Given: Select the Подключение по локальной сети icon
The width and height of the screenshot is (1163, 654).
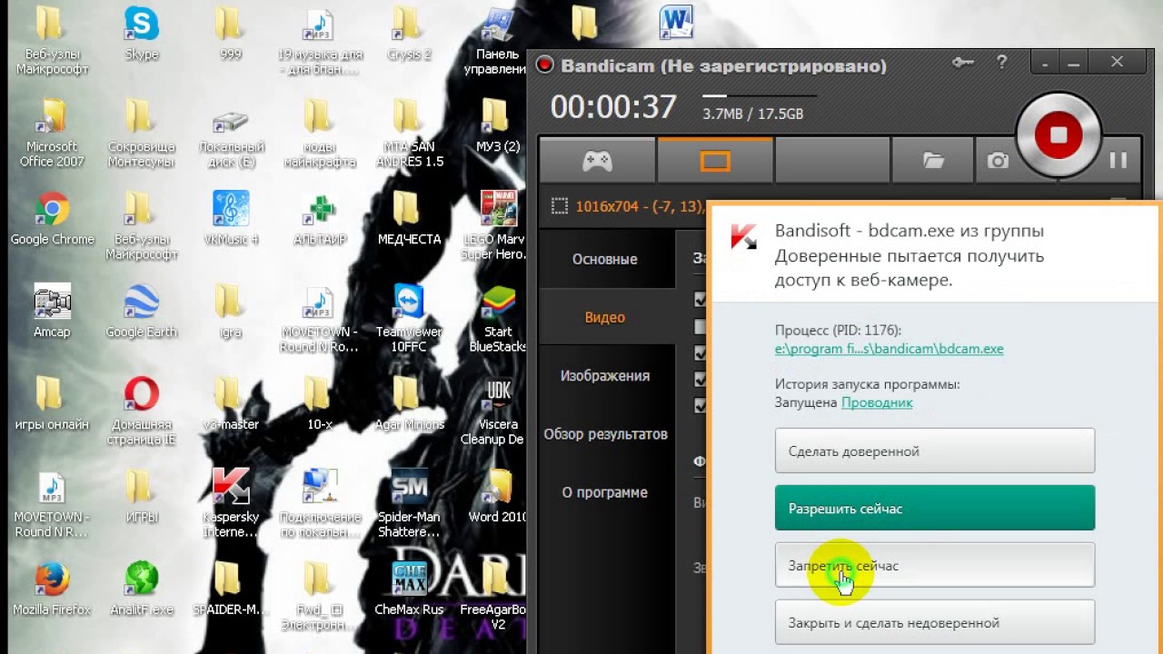Looking at the screenshot, I should click(x=322, y=505).
